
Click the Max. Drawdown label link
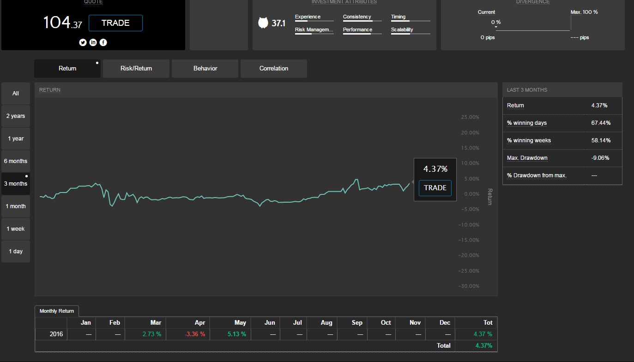click(x=527, y=158)
